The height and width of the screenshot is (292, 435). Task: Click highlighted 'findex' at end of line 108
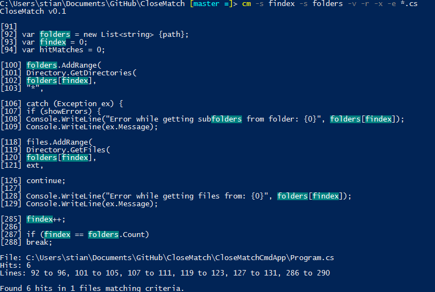(x=378, y=119)
